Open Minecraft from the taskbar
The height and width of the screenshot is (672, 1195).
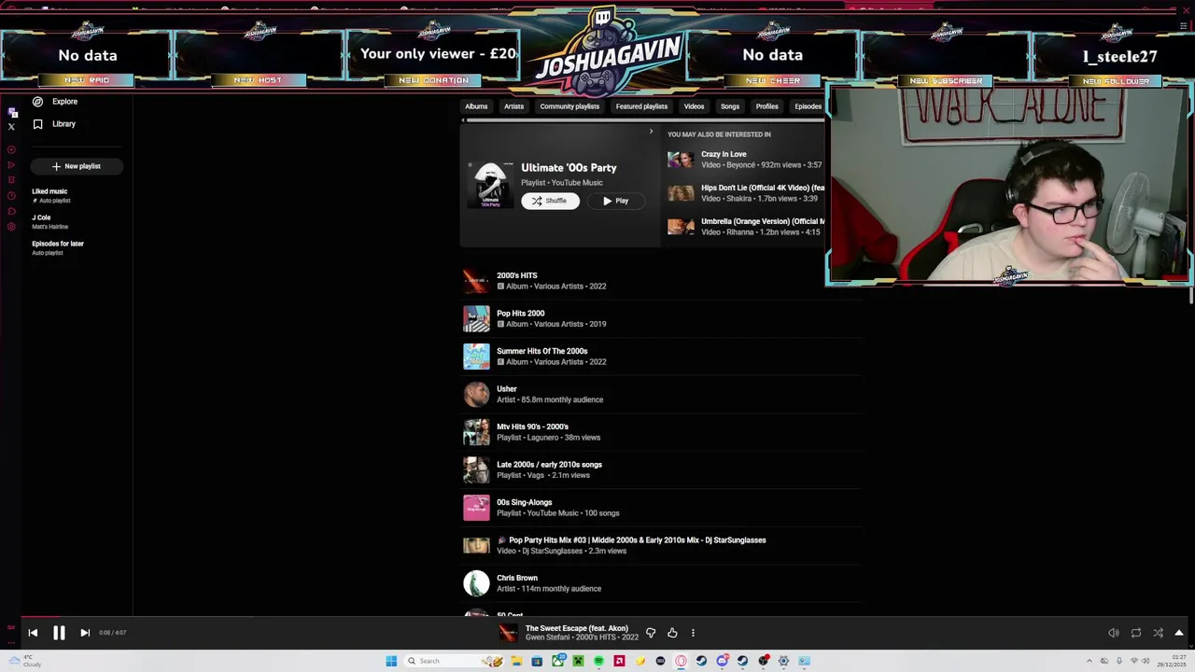pyautogui.click(x=578, y=661)
